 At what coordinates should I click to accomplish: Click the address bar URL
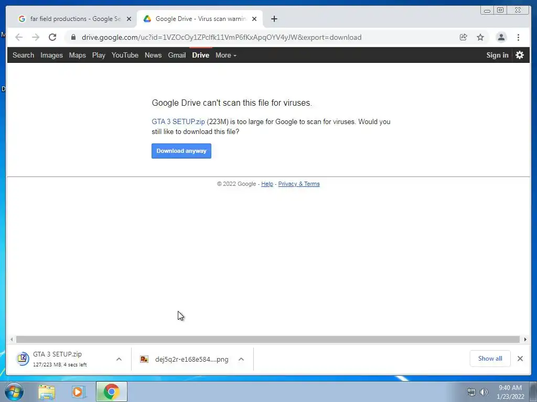click(x=222, y=37)
